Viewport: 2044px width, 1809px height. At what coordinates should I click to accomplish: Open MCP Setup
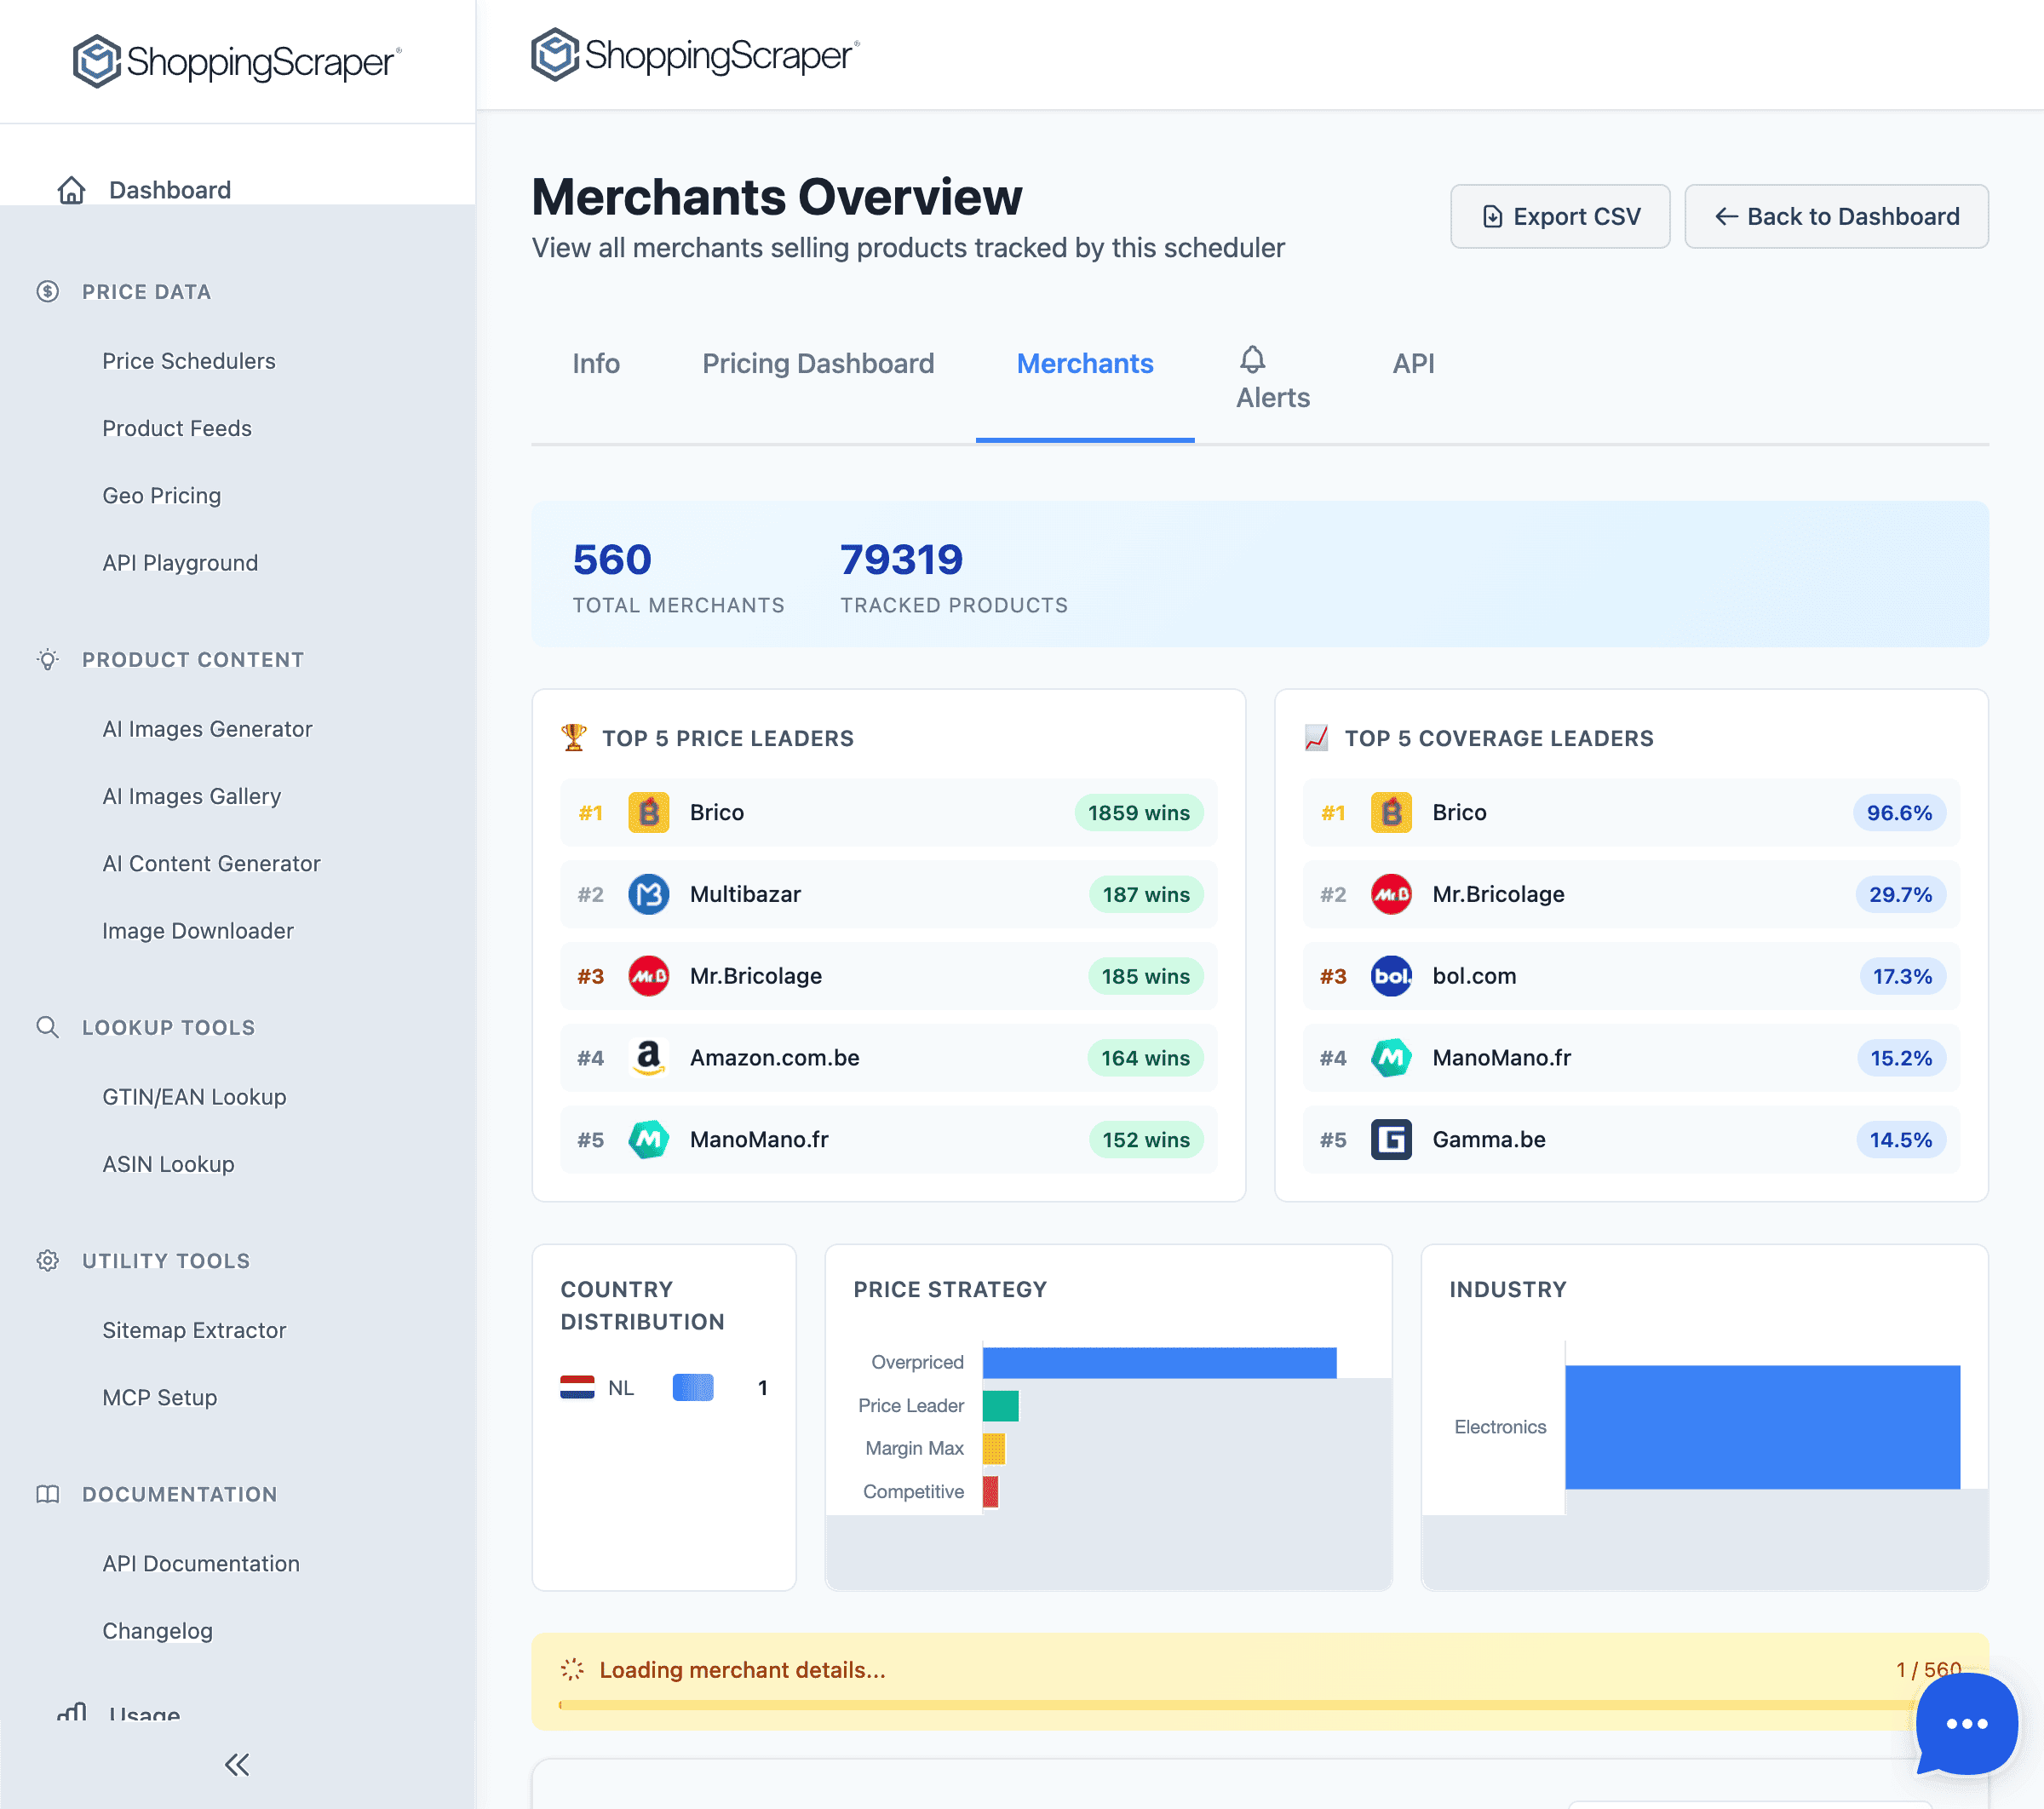tap(160, 1397)
